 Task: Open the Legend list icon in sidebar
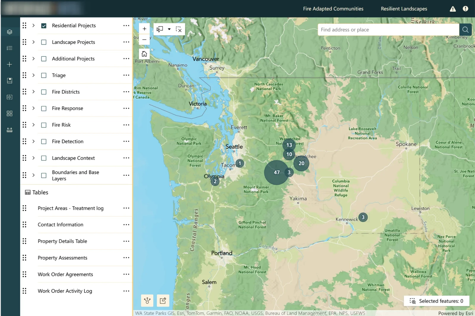click(9, 48)
